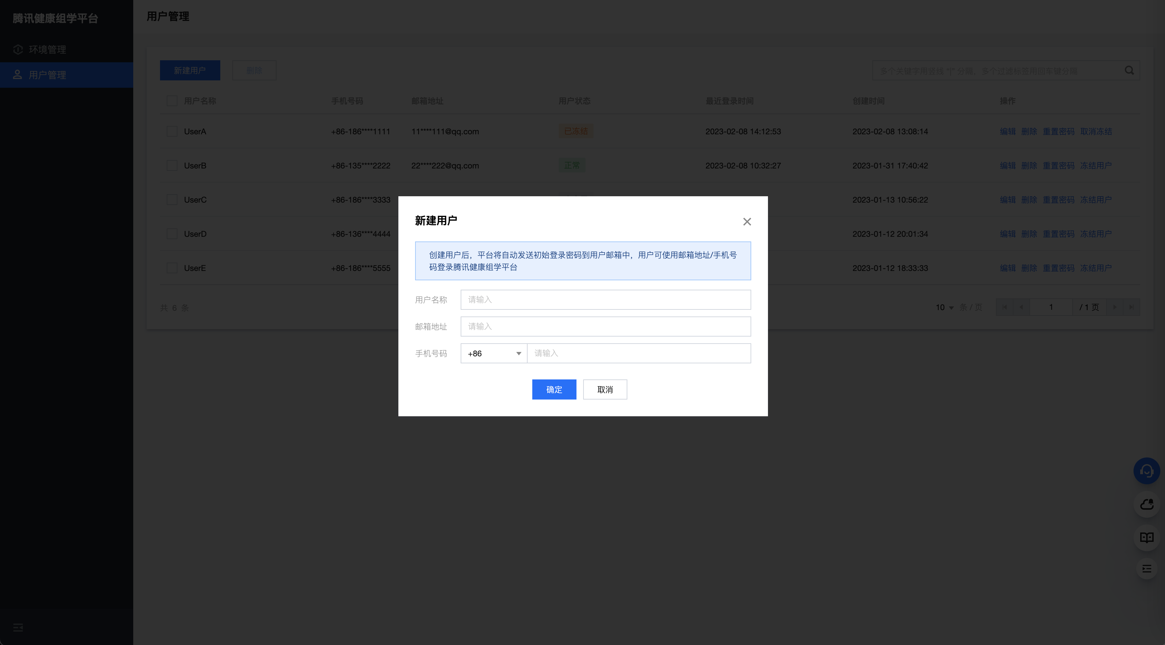Screen dimensions: 1165x645
Task: Collapse the sidebar using bottom-left icon
Action: (18, 627)
